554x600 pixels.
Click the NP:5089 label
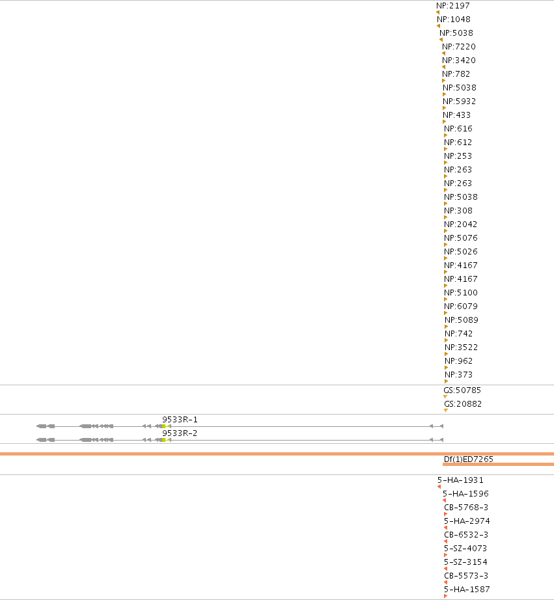coord(462,320)
